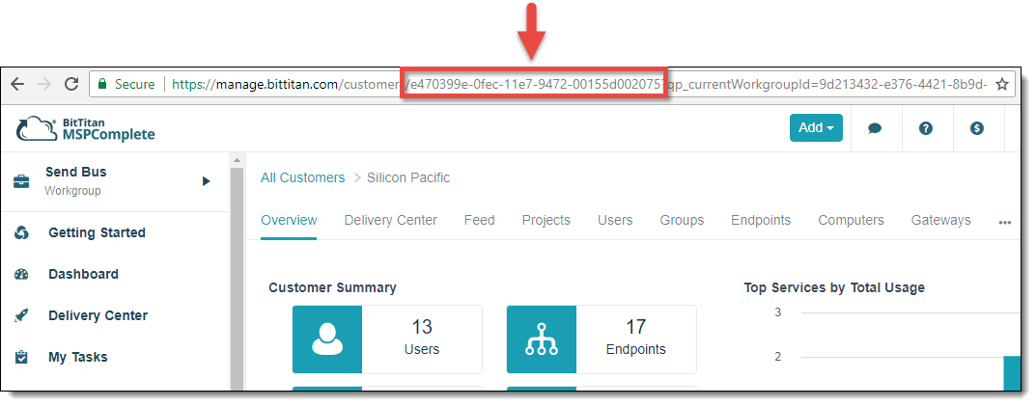Select Getting Started in the sidebar

[x=97, y=233]
